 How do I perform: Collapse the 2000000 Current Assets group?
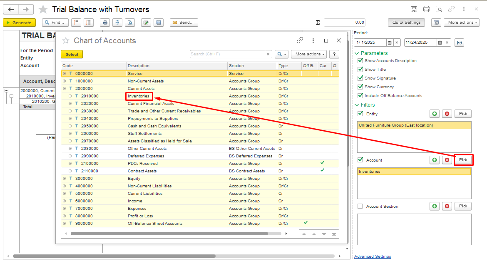pyautogui.click(x=65, y=89)
